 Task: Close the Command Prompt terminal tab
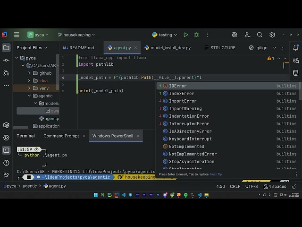pos(84,136)
